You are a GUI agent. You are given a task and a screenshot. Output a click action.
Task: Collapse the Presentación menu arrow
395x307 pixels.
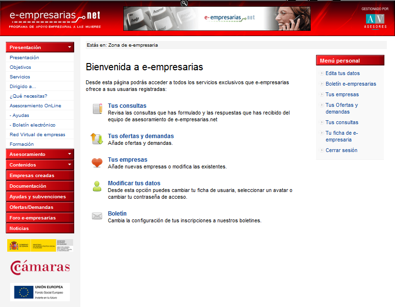coord(69,47)
